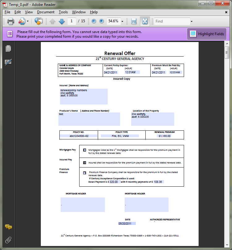Click the Find search box
The height and width of the screenshot is (250, 232).
[172, 21]
